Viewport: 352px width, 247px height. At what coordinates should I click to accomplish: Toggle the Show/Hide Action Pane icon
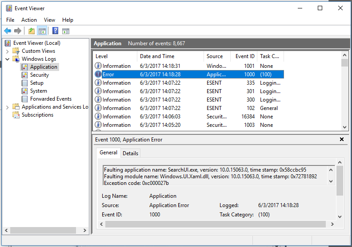click(66, 31)
